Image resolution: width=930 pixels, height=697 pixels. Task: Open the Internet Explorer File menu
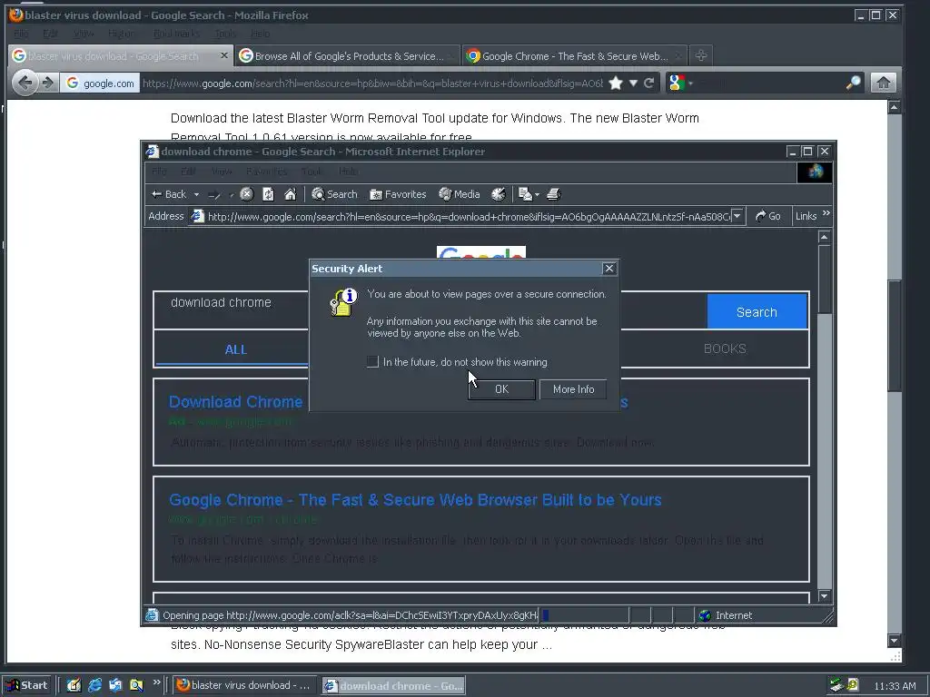point(159,172)
